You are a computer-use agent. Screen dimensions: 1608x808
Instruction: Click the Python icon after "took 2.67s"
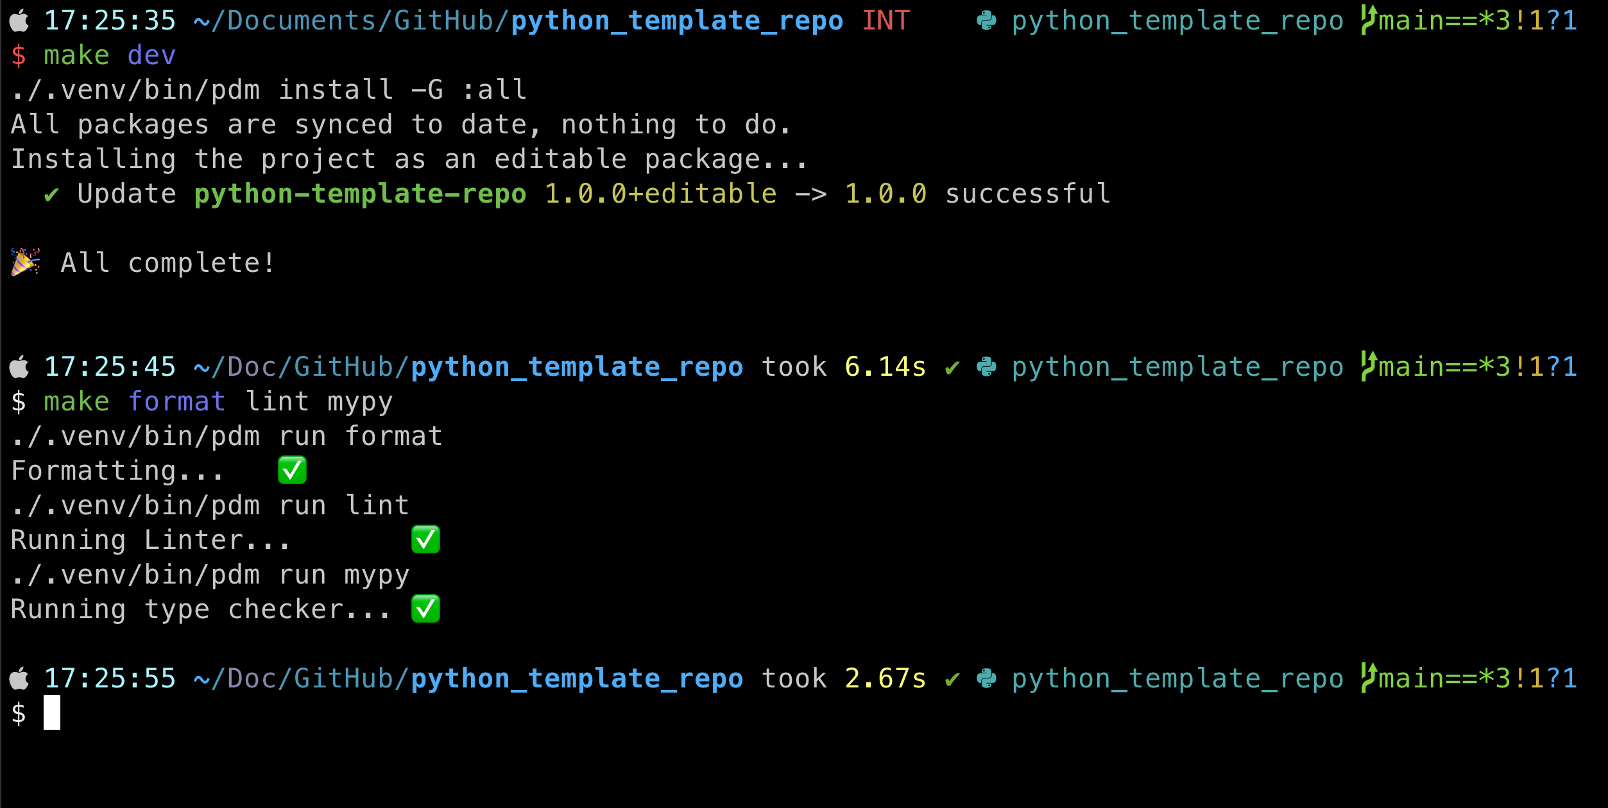(x=986, y=679)
